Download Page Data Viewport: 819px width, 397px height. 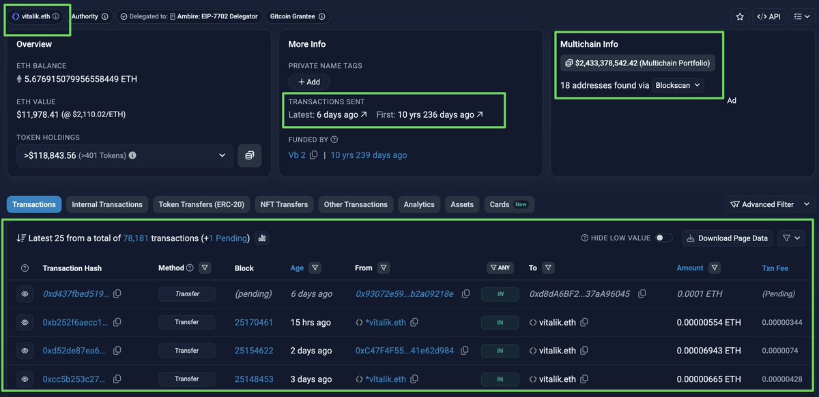(x=728, y=238)
